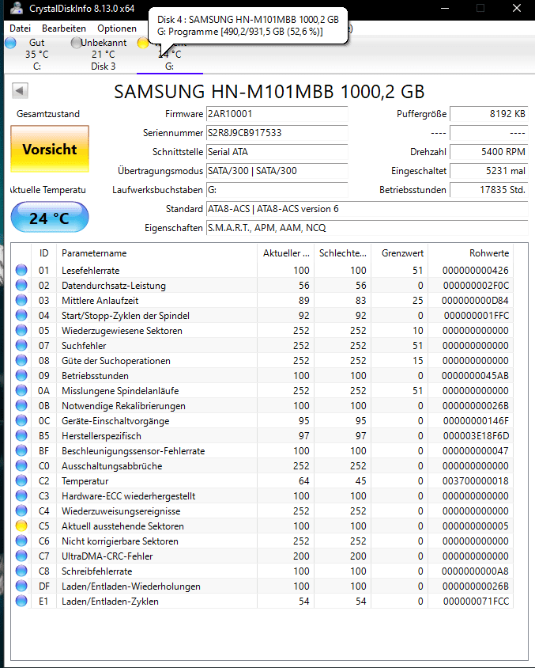The height and width of the screenshot is (668, 535).
Task: Click the yellow Vorsicht health status button
Action: coord(50,149)
